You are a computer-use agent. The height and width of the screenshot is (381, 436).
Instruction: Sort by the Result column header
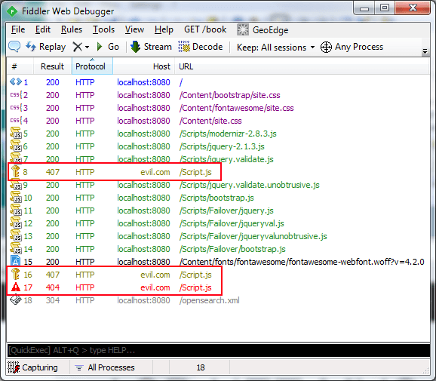coord(52,66)
